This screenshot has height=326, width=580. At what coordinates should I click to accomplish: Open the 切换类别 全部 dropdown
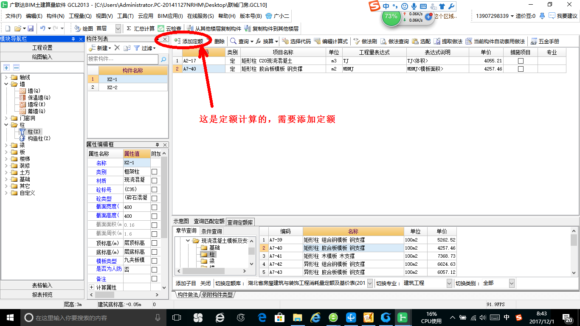coord(512,283)
